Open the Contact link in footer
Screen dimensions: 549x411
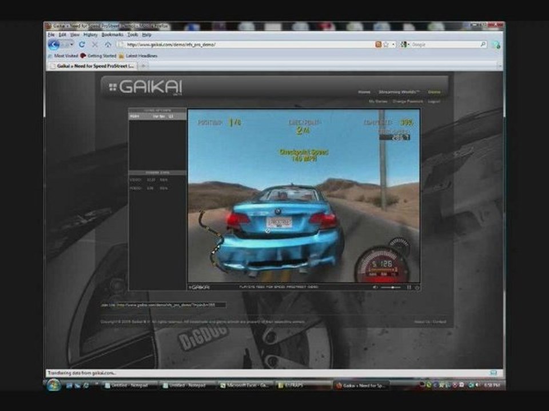pos(439,321)
